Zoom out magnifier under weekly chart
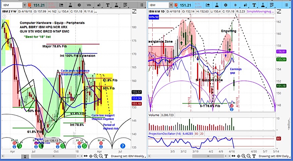293x161 pixels. pos(101,156)
